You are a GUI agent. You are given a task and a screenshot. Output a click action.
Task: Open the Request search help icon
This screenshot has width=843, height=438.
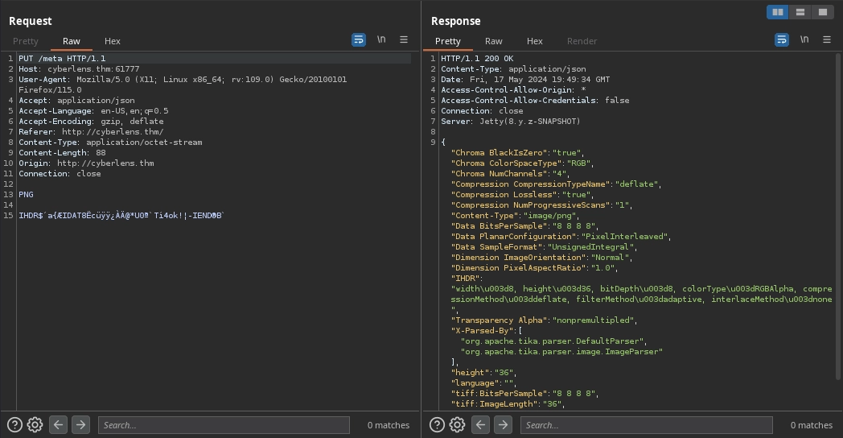click(x=14, y=424)
